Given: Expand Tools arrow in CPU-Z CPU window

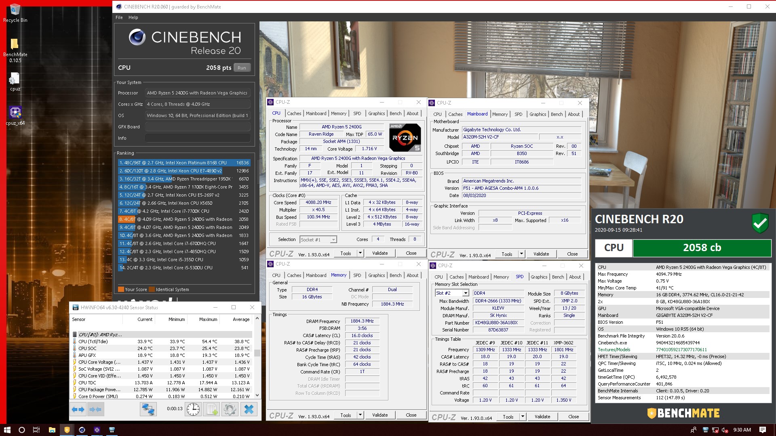Looking at the screenshot, I should (360, 253).
